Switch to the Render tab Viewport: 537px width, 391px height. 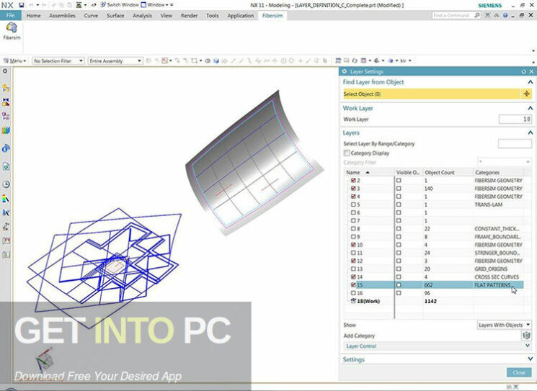coord(189,15)
